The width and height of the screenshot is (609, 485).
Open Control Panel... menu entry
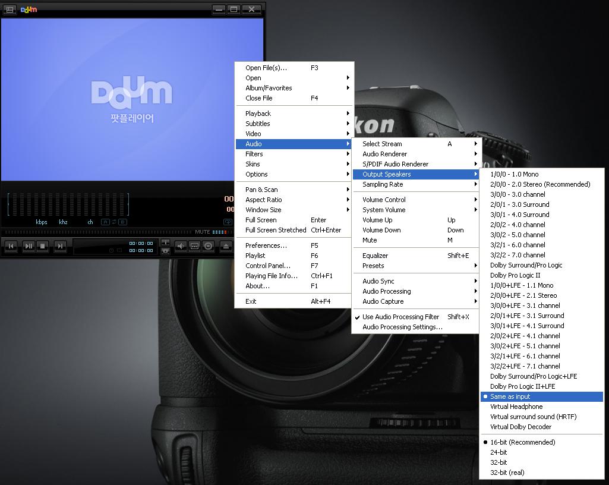295,266
